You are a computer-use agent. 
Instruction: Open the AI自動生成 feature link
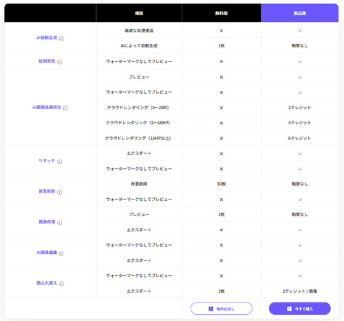tap(47, 38)
